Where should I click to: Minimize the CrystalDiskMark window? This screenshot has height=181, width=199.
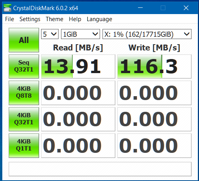[140, 8]
